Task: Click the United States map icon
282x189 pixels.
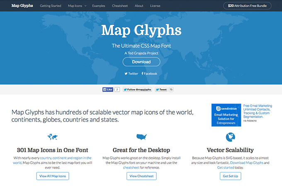Action: [x=141, y=137]
